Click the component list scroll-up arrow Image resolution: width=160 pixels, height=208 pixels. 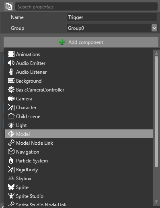156,53
